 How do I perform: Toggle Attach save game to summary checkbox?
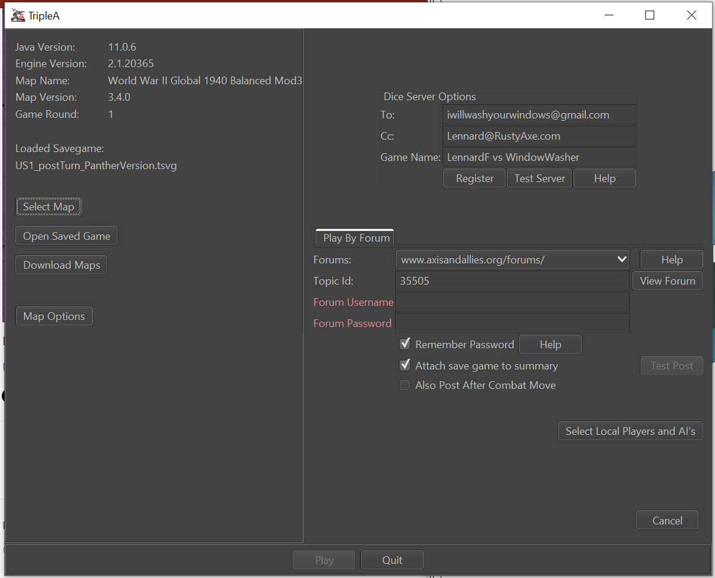(x=405, y=365)
